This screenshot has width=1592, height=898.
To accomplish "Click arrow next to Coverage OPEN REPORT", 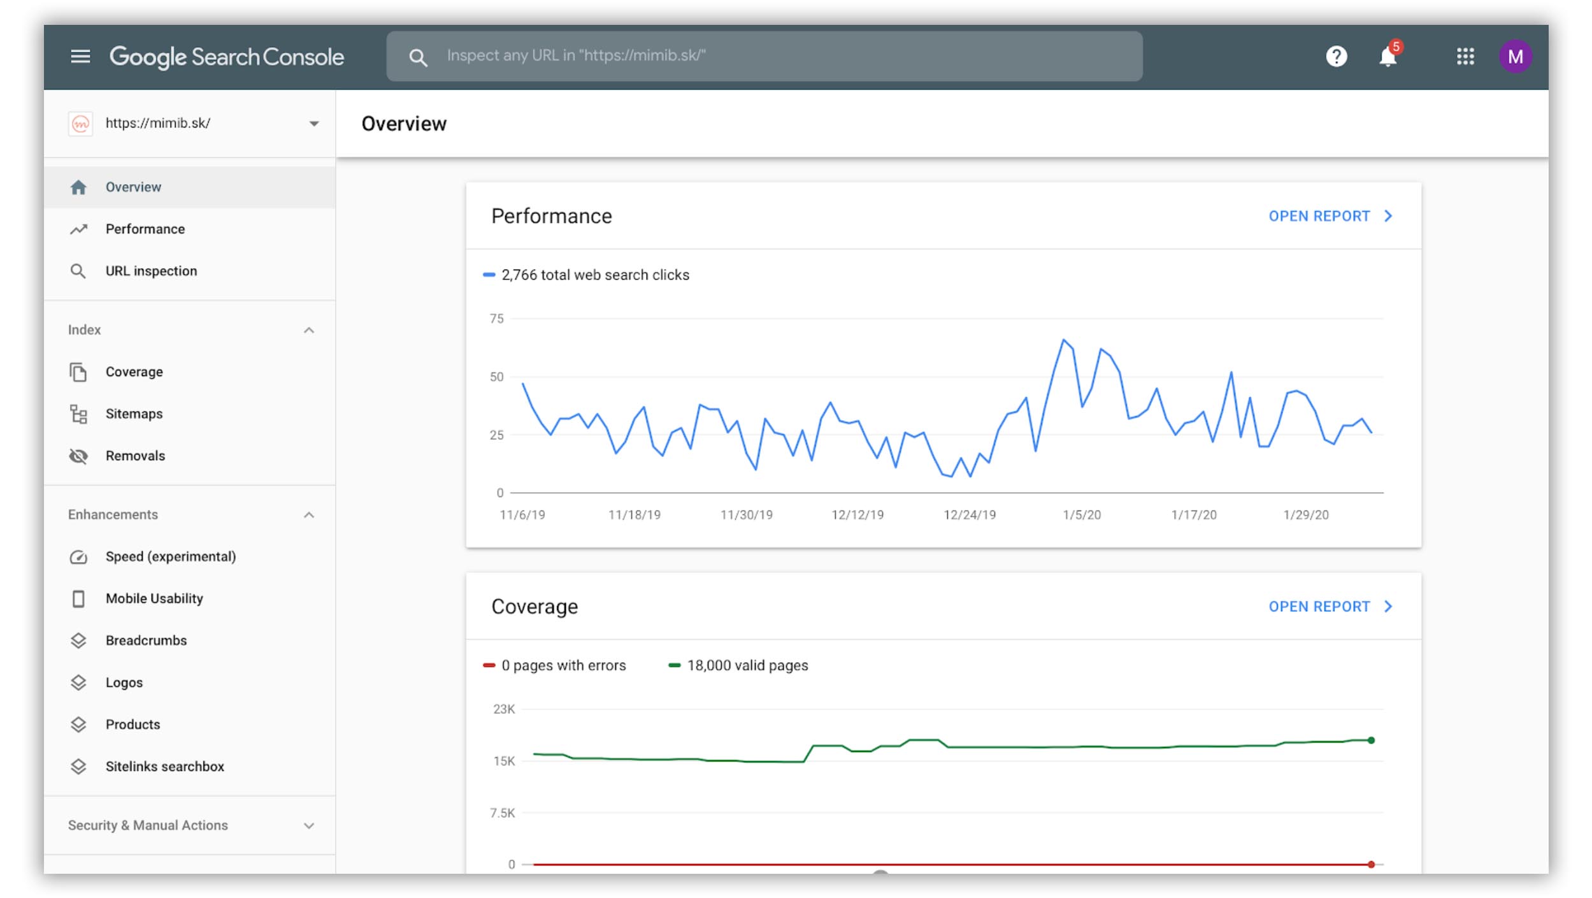I will [1389, 606].
